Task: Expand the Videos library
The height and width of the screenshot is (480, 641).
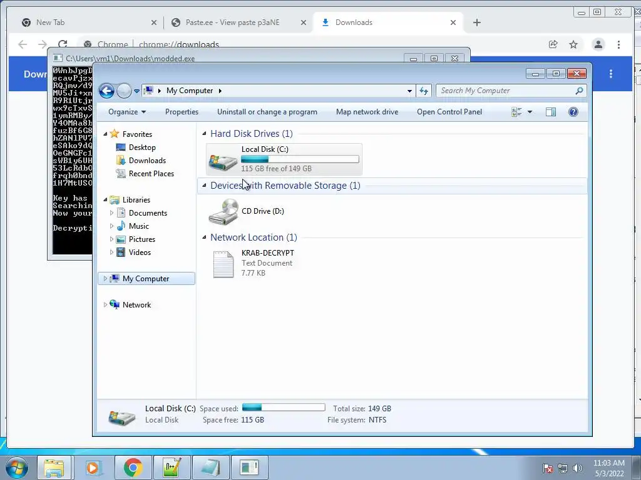Action: point(111,252)
